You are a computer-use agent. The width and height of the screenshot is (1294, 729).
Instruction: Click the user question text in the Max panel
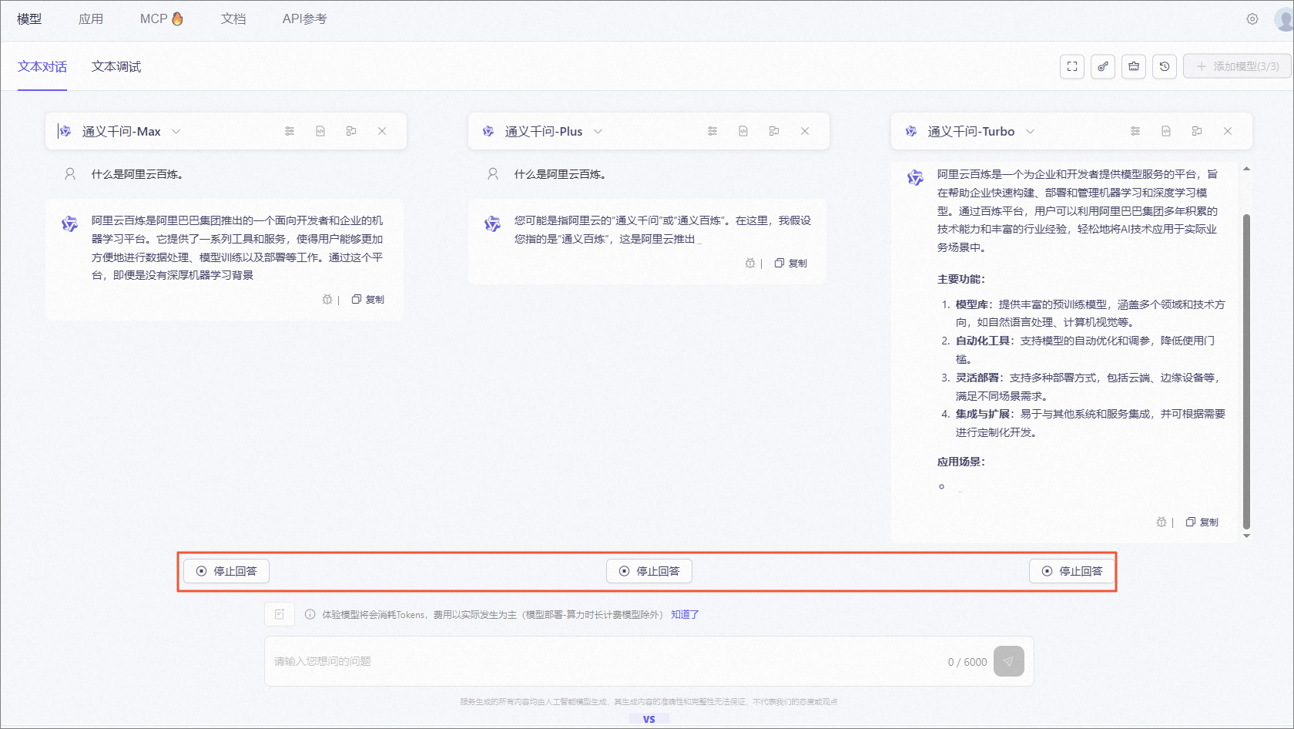137,174
